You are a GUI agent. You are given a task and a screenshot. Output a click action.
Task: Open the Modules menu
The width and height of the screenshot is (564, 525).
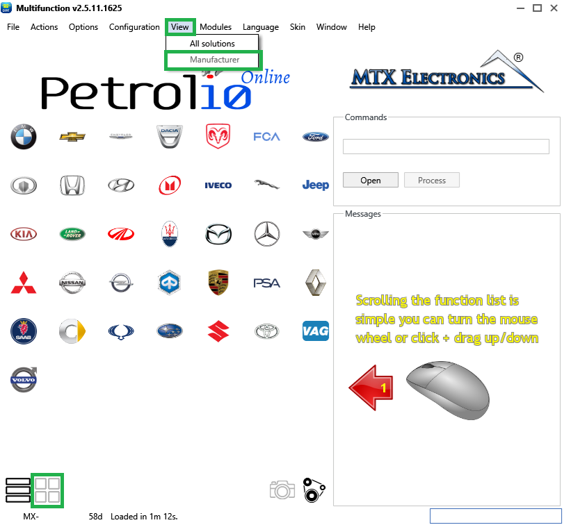click(216, 27)
